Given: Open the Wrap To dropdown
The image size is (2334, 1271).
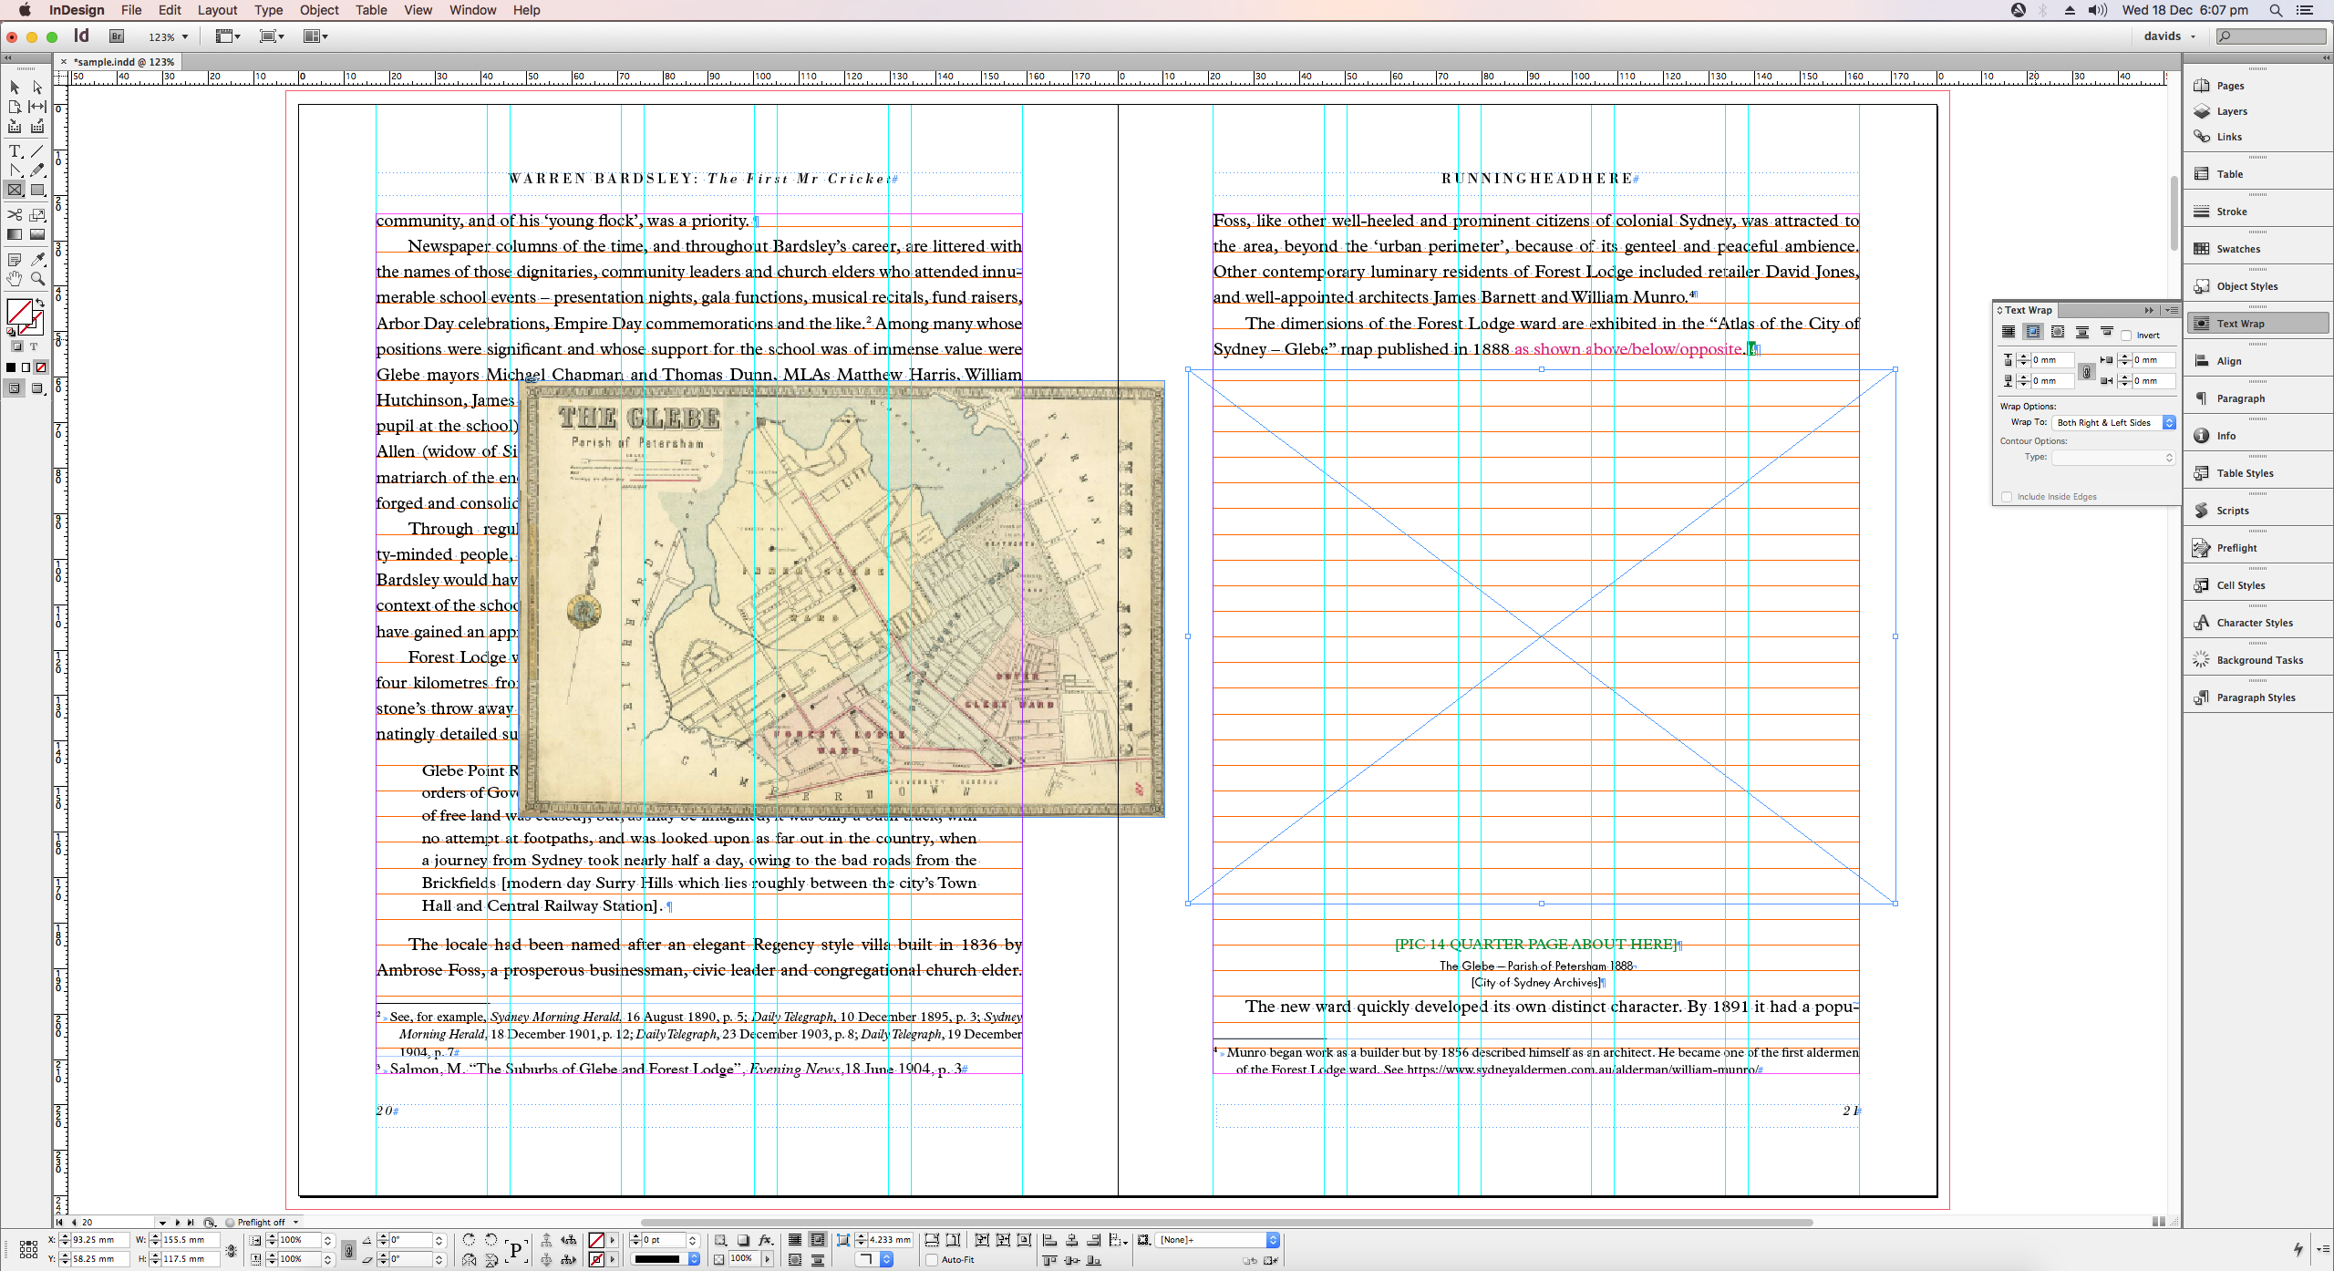Looking at the screenshot, I should (2115, 423).
